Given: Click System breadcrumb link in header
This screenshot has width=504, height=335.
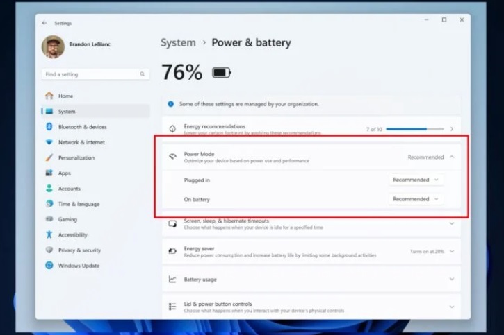Looking at the screenshot, I should [x=178, y=42].
